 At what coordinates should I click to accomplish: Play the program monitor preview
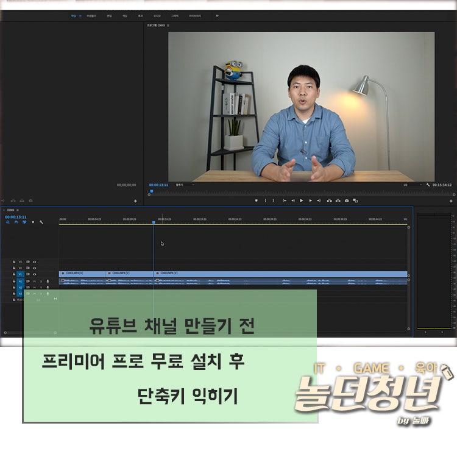point(302,201)
